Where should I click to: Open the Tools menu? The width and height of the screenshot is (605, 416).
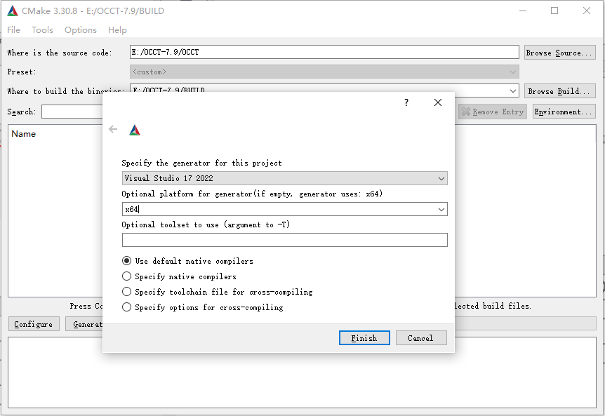click(42, 30)
